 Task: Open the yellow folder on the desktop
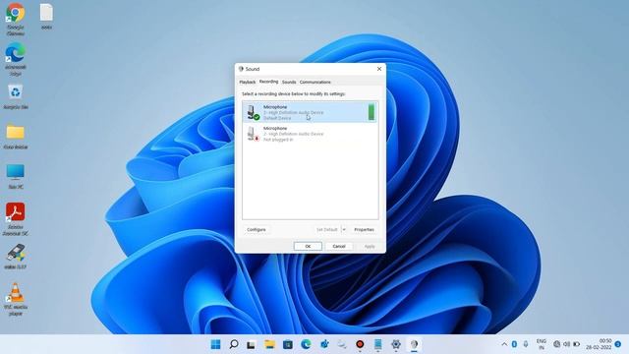click(x=16, y=137)
